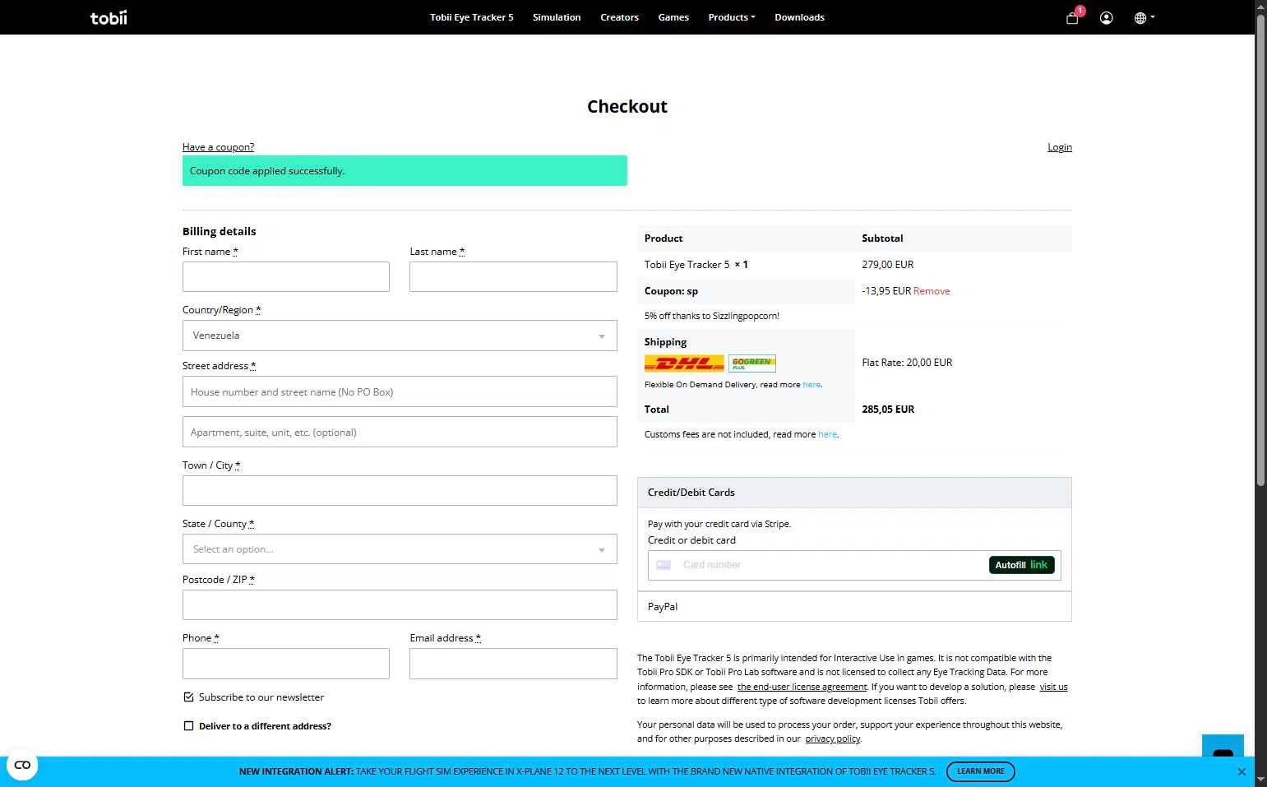Select the Credit/Debit Cards payment option
This screenshot has height=787, width=1267.
854,493
